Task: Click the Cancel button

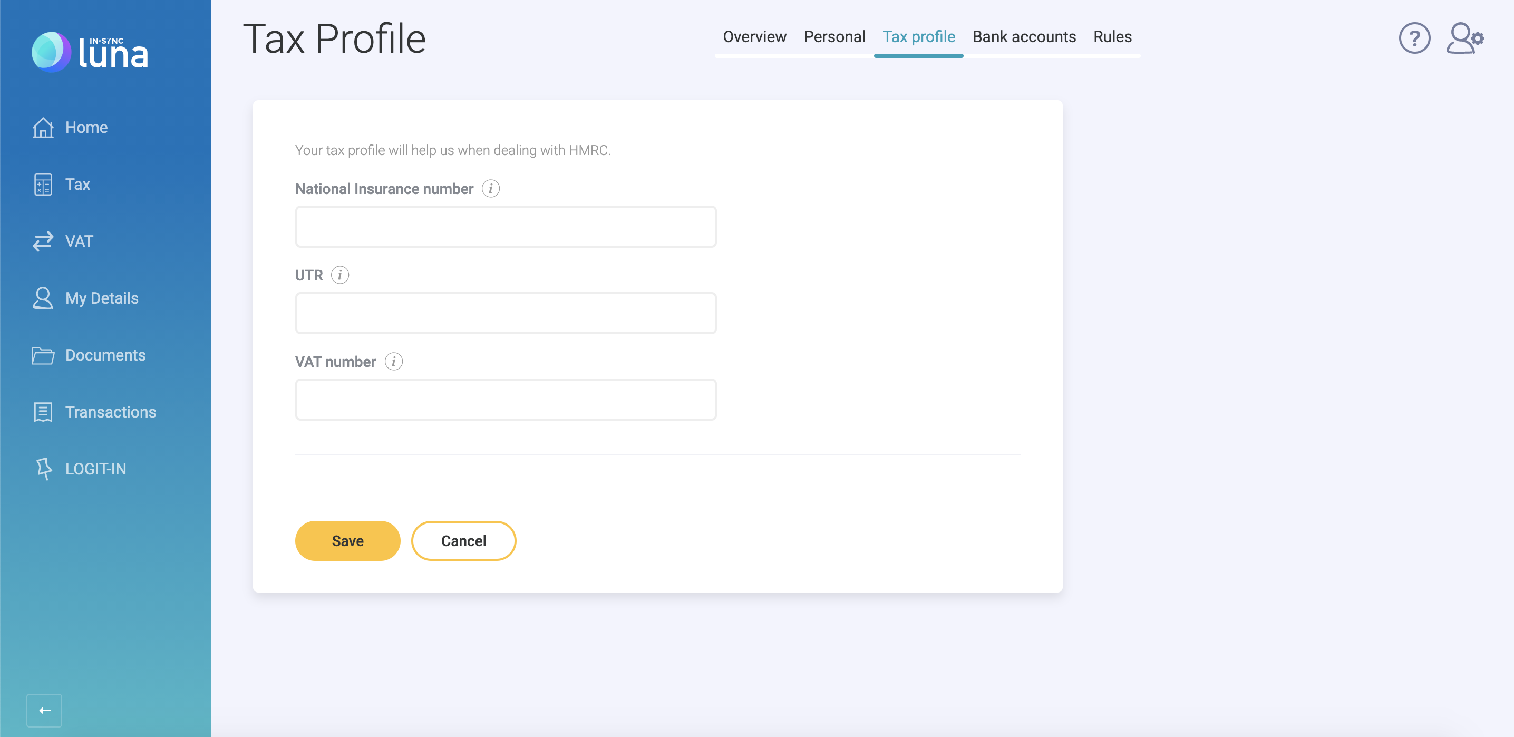Action: tap(463, 541)
